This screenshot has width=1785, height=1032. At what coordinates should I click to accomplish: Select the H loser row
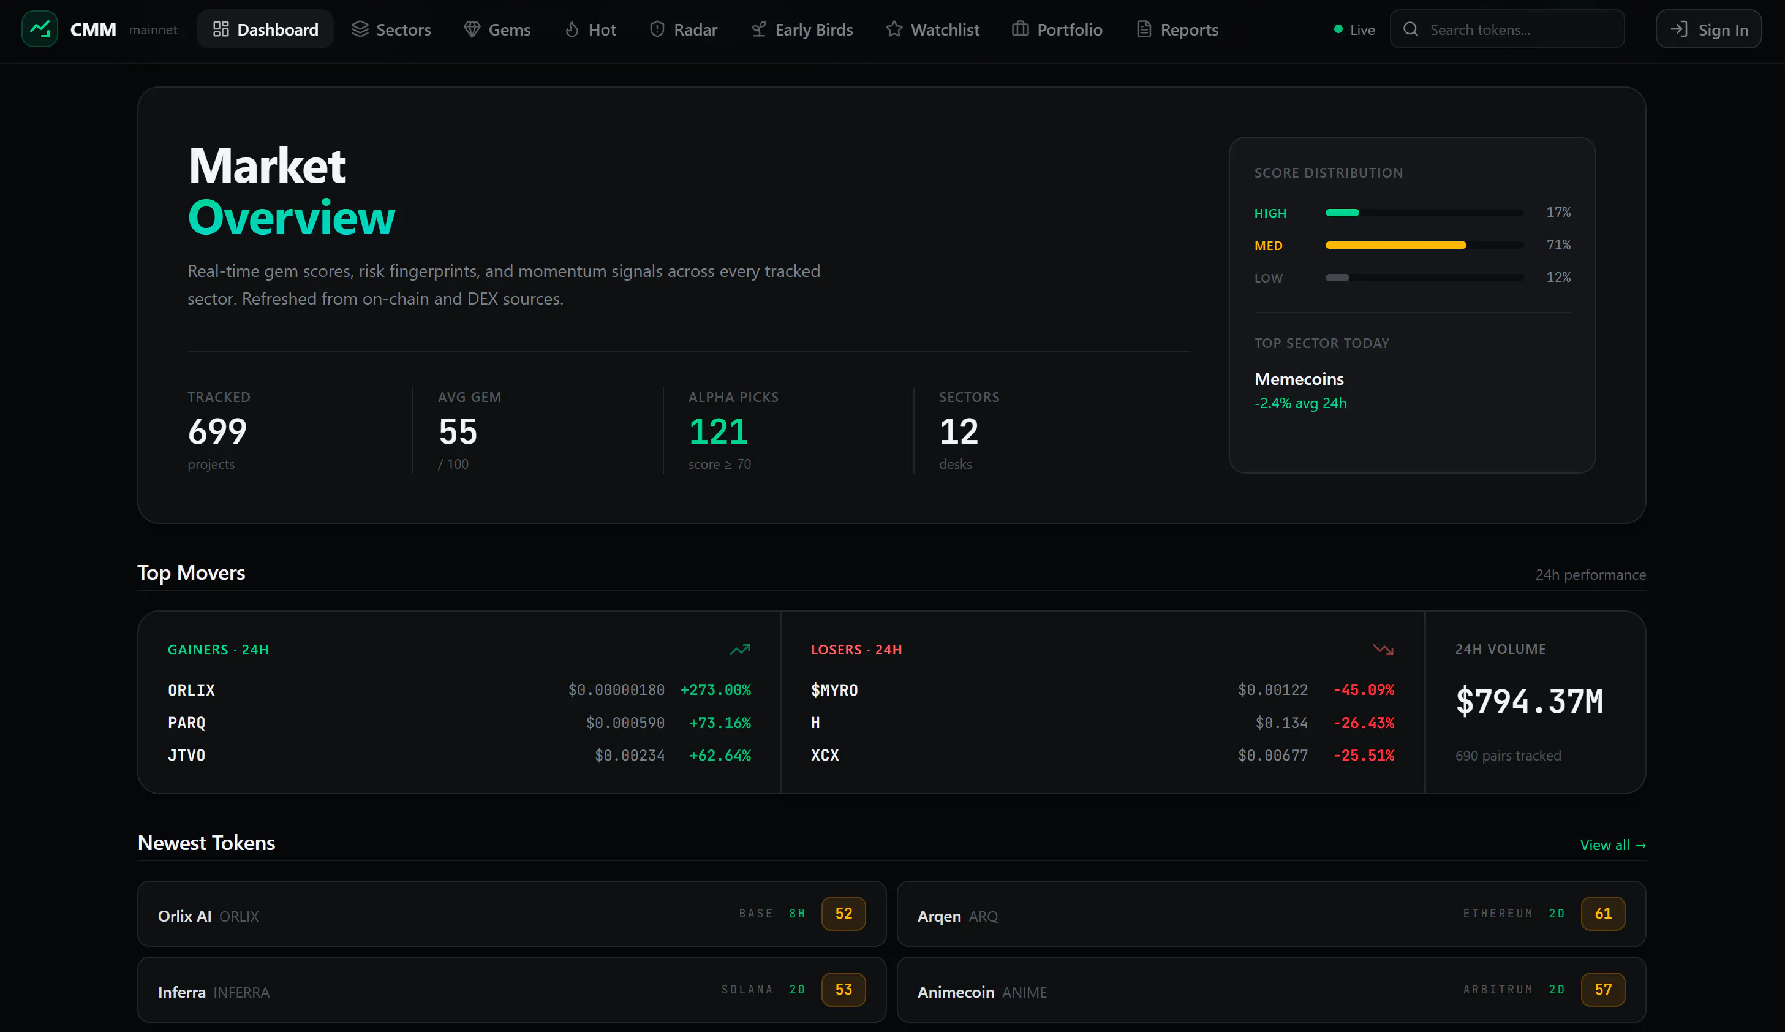pos(1103,723)
